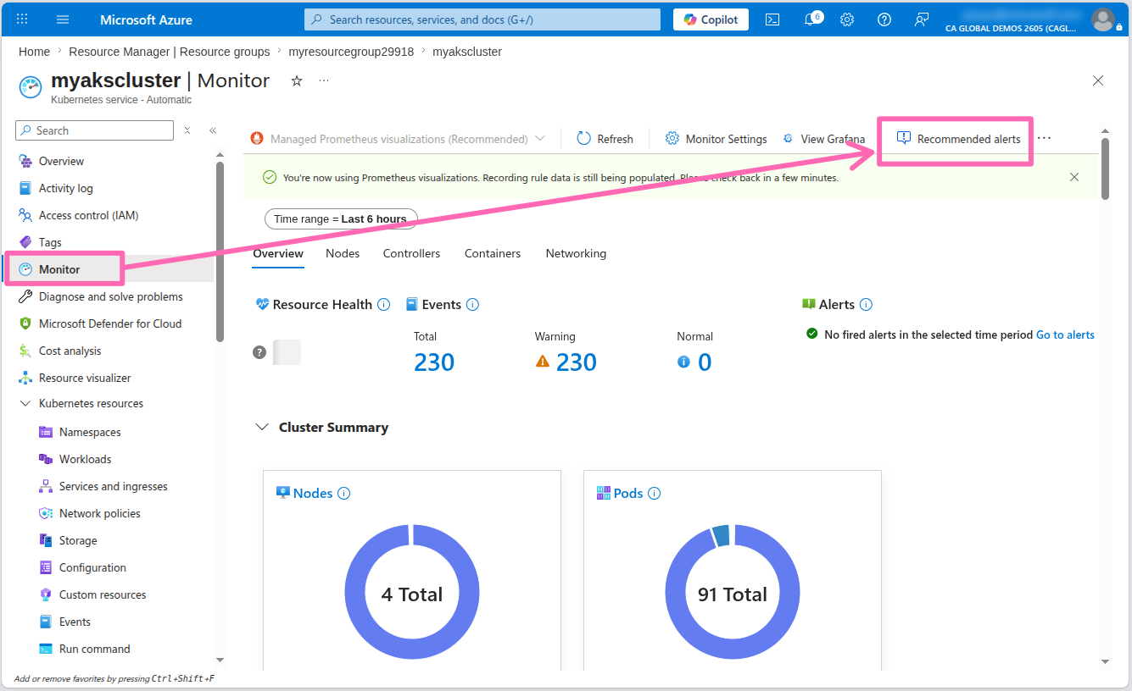Click View Grafana in the toolbar
Viewport: 1132px width, 691px height.
pyautogui.click(x=823, y=139)
